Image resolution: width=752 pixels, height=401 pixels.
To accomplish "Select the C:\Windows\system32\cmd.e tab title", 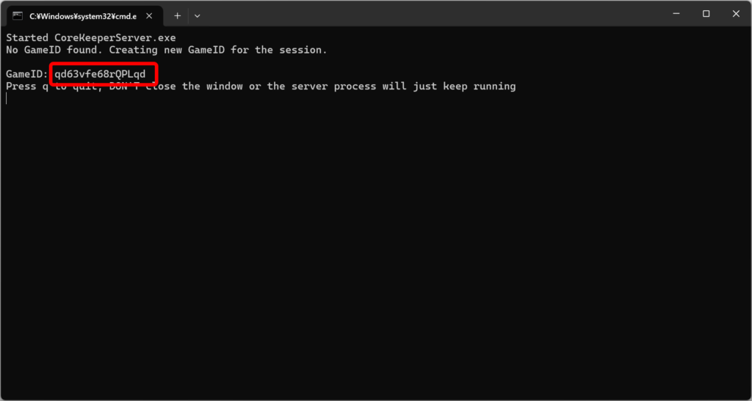I will [82, 15].
